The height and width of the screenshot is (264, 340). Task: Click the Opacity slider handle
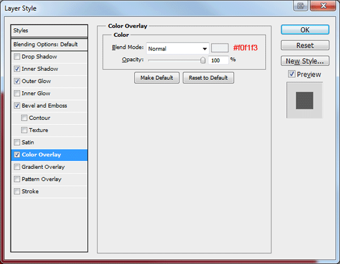203,60
